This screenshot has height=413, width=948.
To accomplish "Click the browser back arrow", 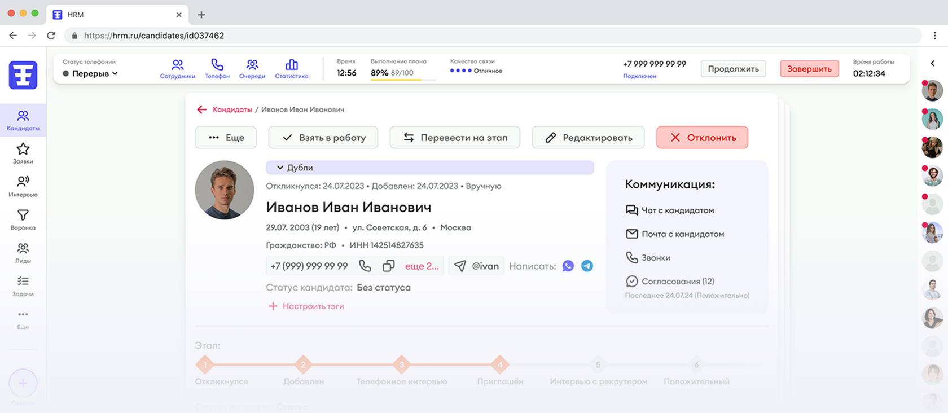I will pyautogui.click(x=13, y=36).
